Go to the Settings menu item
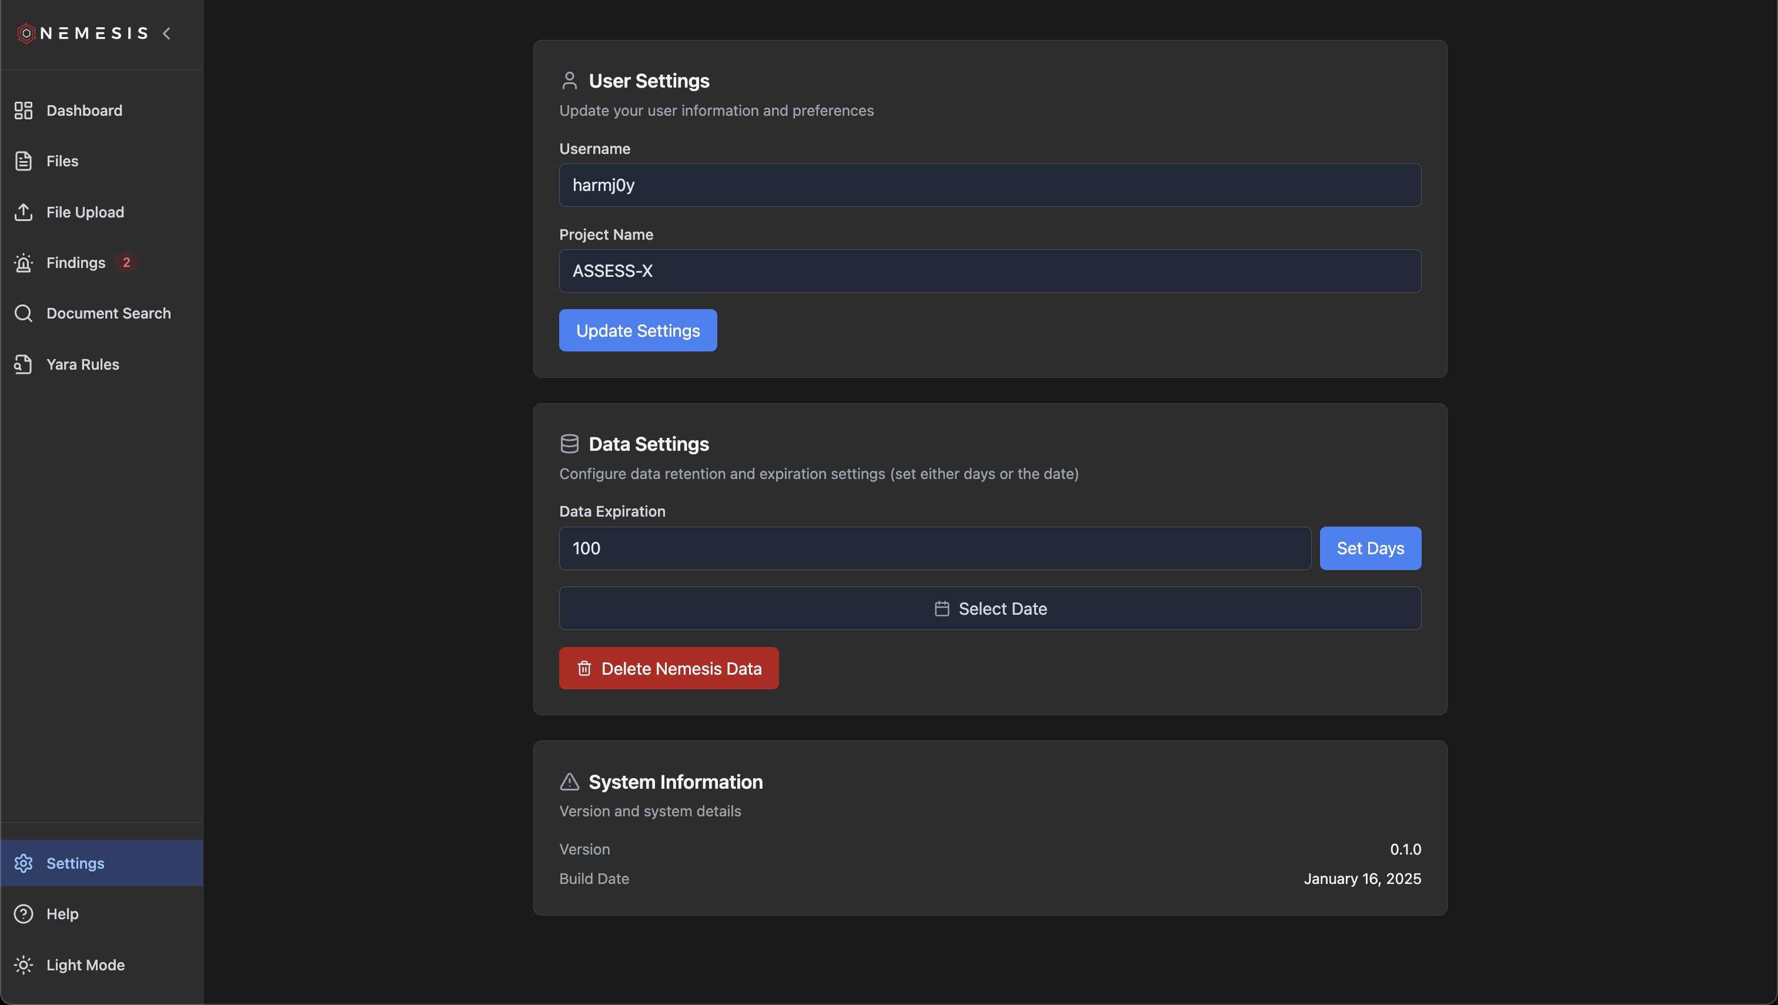 click(x=75, y=863)
